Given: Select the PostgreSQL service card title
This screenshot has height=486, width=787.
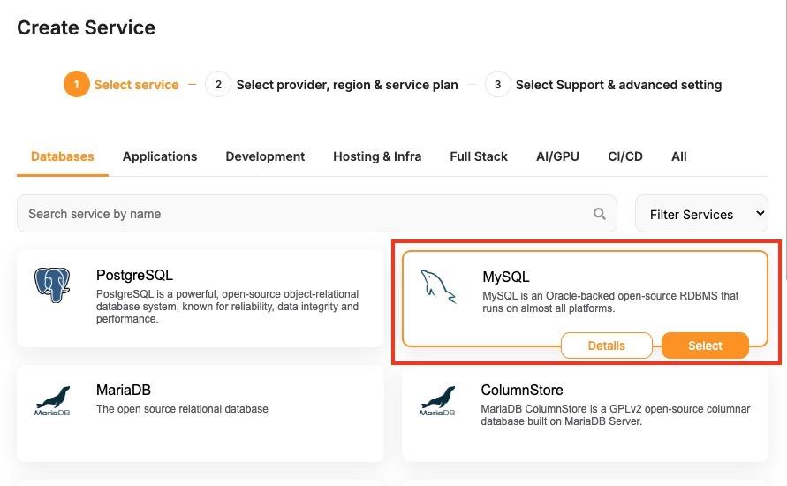Looking at the screenshot, I should pos(134,276).
